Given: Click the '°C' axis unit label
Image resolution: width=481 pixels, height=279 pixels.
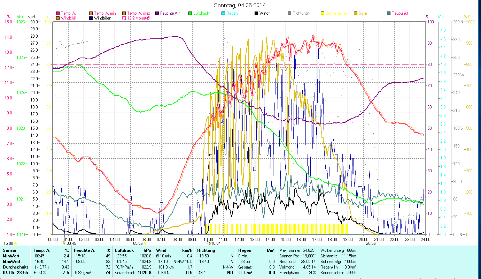Looking at the screenshot, I should coord(9,16).
